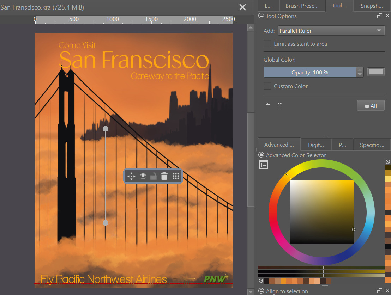Enable Limit assistant to area checkbox

tap(267, 44)
